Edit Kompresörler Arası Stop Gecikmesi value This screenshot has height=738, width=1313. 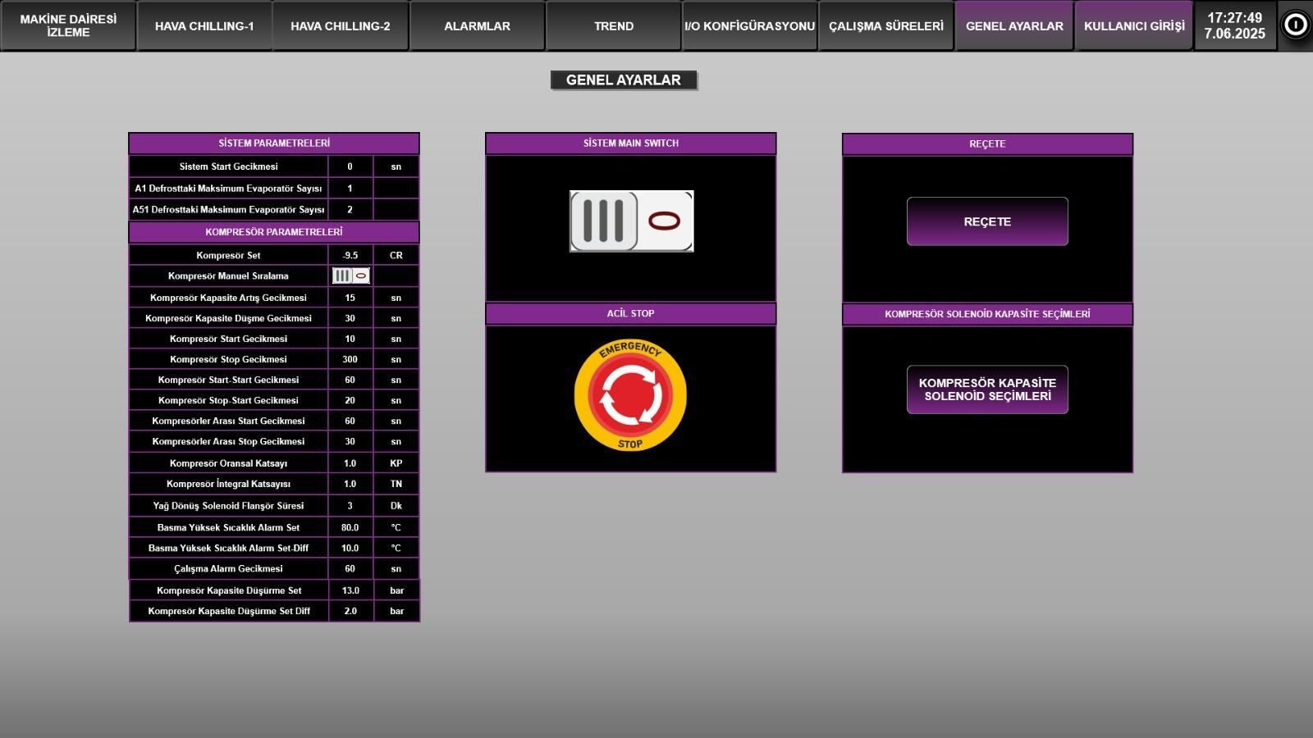pyautogui.click(x=350, y=441)
